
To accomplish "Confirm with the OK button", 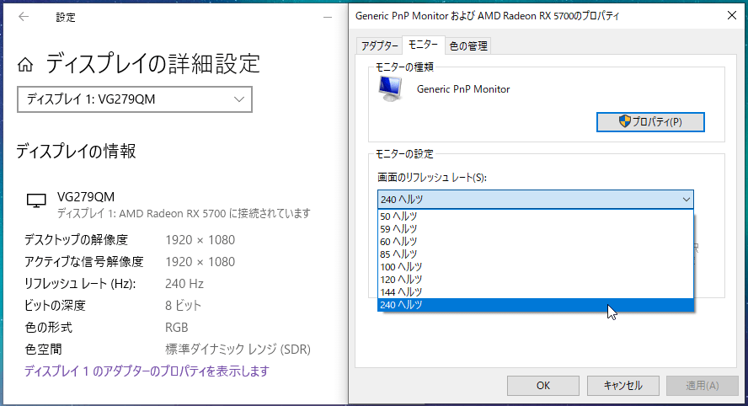I will (542, 386).
